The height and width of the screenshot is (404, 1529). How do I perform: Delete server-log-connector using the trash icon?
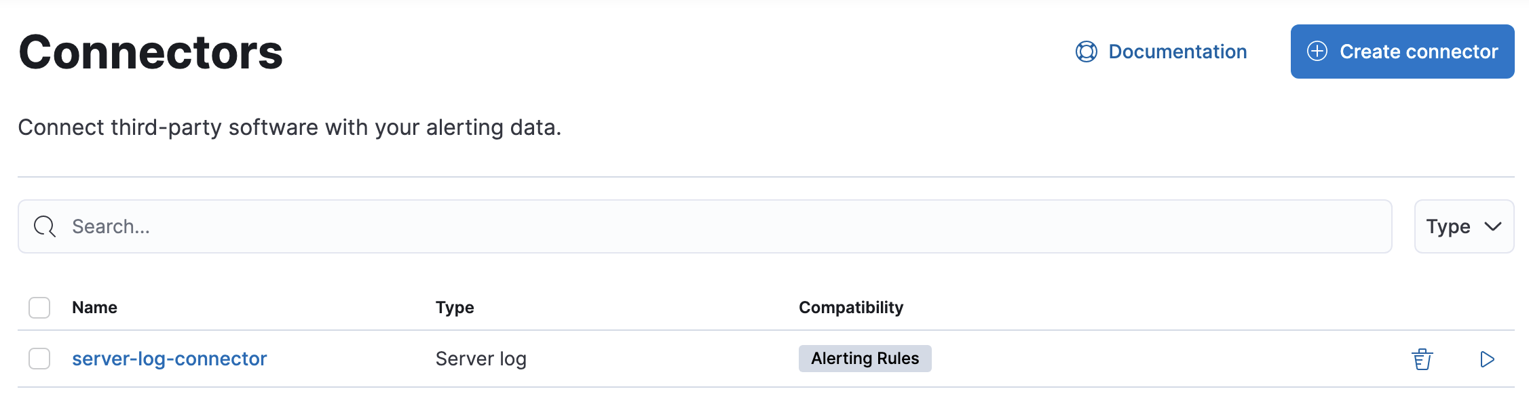click(1422, 359)
